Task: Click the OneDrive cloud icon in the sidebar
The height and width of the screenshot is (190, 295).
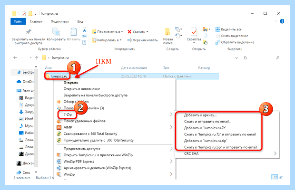Action: 19,82
